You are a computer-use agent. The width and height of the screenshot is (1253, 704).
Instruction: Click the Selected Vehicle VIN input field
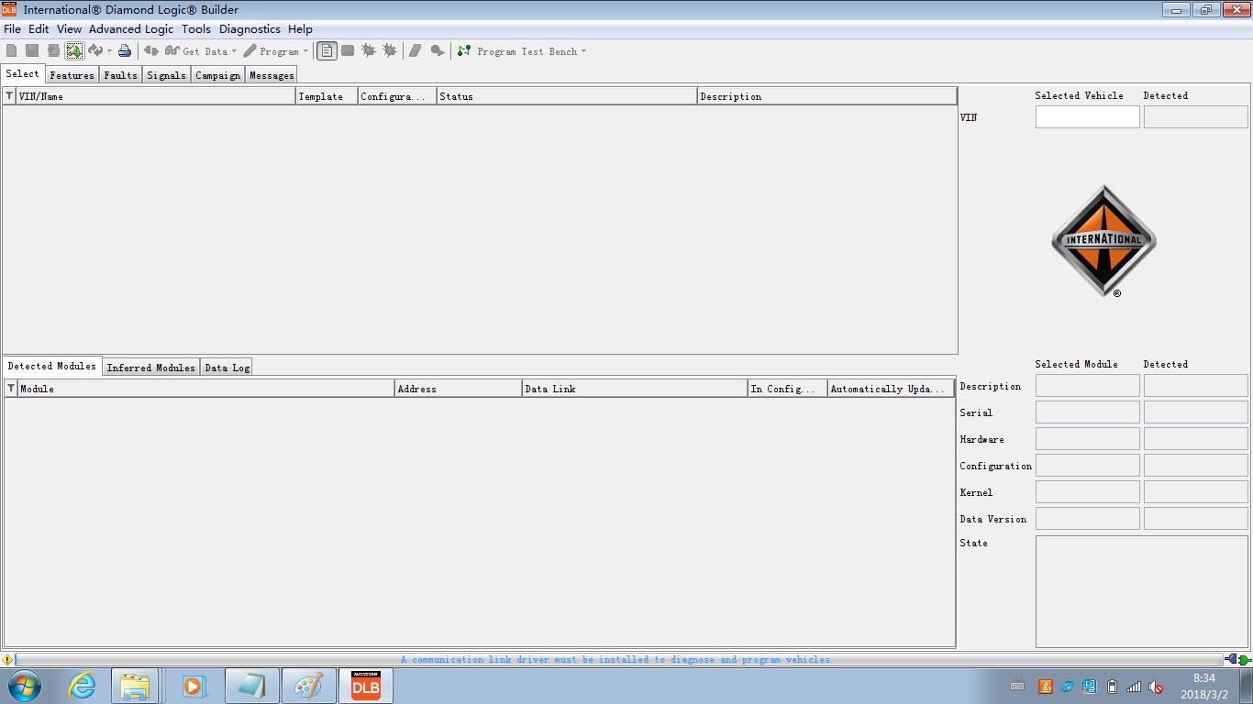tap(1087, 116)
